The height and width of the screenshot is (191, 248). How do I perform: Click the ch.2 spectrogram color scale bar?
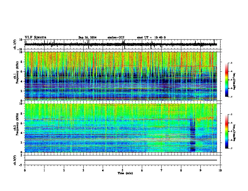227,131
